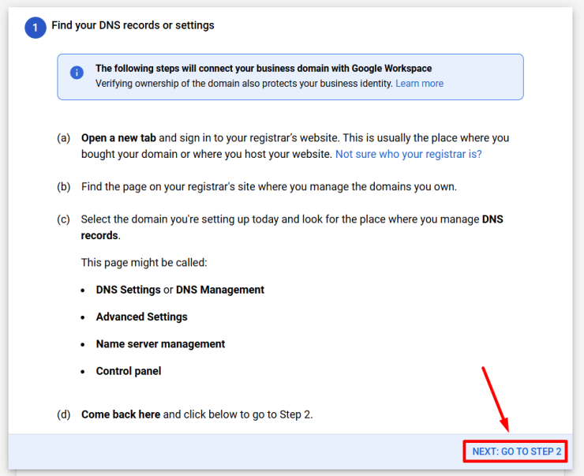Viewport: 584px width, 476px height.
Task: Click 'Control panel' bullet item
Action: click(129, 371)
